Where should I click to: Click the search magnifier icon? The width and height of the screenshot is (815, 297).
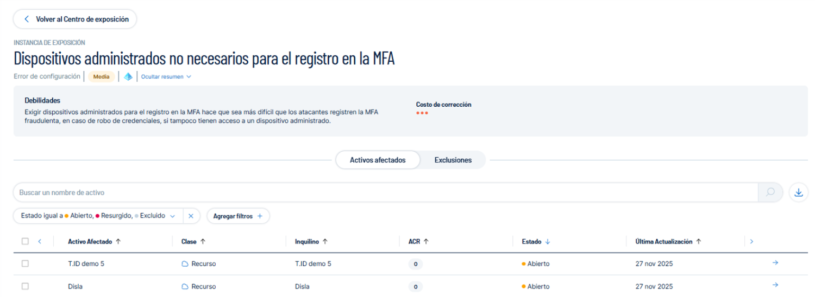pyautogui.click(x=770, y=192)
